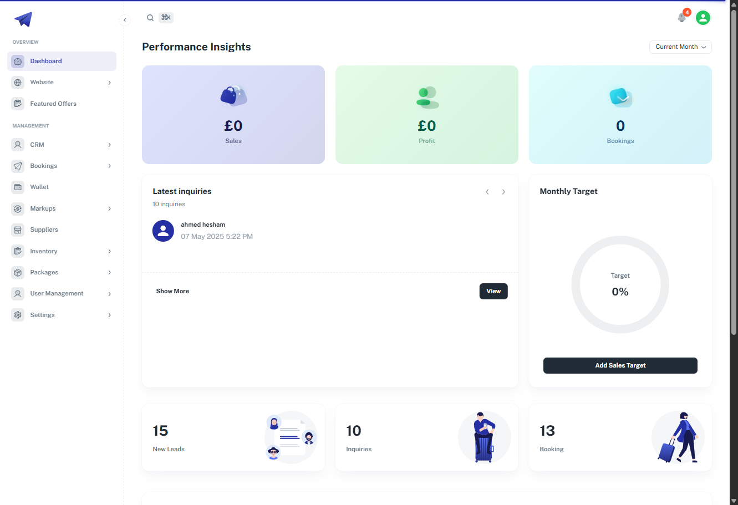Select the Website label in sidebar

[x=42, y=82]
